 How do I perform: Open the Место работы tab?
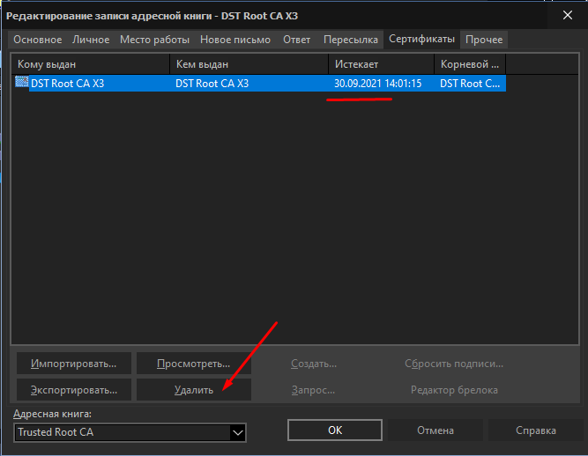click(x=154, y=40)
